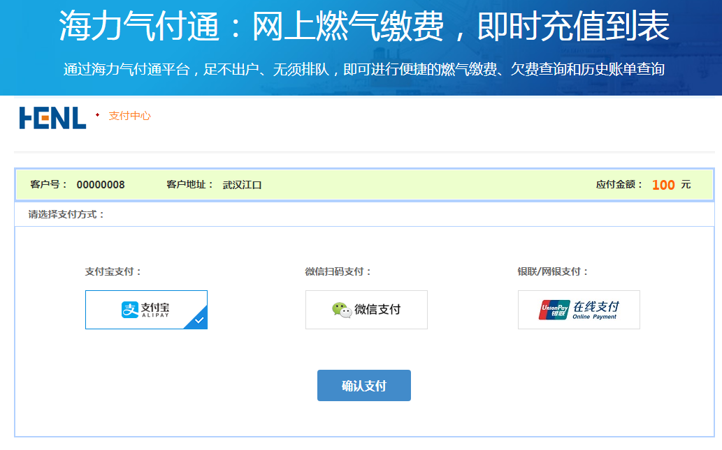Click the 请选择支付方式 heading
The width and height of the screenshot is (722, 450).
pos(66,214)
